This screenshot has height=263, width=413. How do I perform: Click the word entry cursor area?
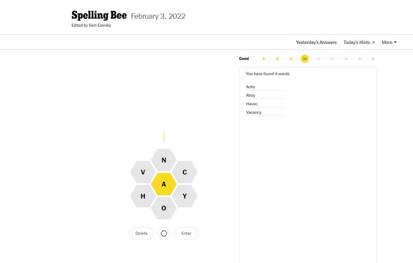(x=164, y=137)
